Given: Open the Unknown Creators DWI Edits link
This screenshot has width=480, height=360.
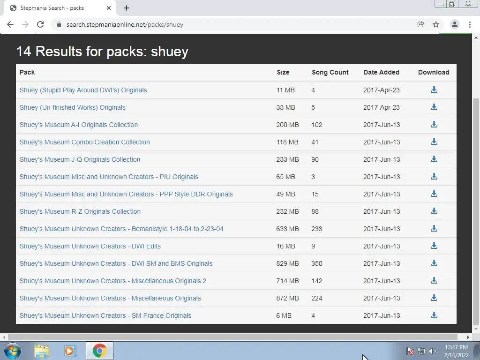Looking at the screenshot, I should [x=90, y=246].
